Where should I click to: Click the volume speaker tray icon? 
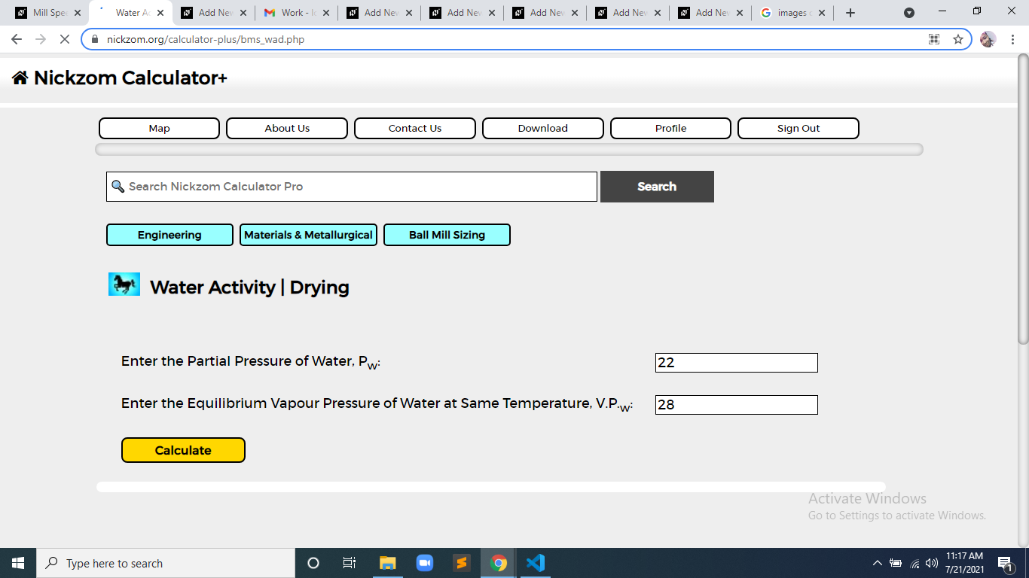pyautogui.click(x=932, y=563)
